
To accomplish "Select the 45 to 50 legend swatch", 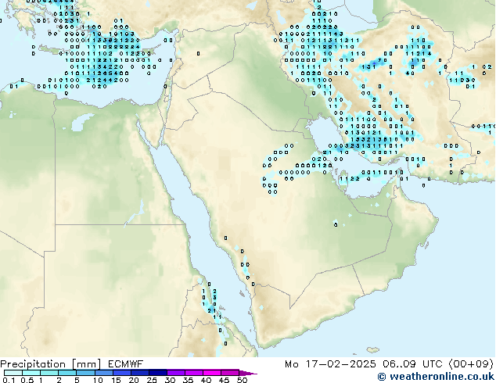I will point(230,373).
